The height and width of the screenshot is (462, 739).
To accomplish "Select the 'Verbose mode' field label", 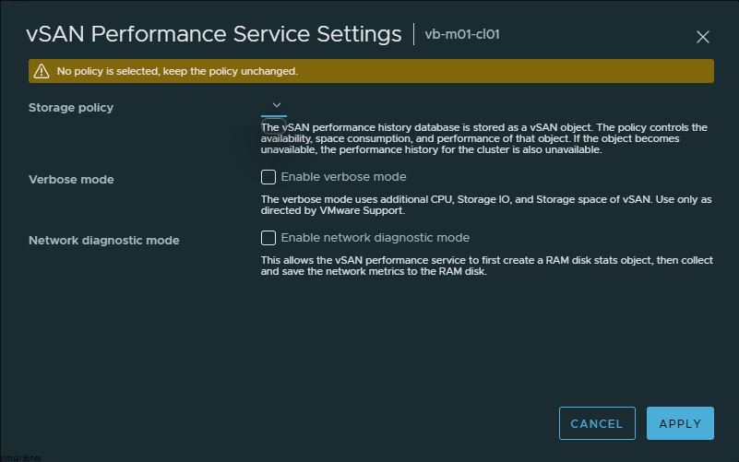I will (x=71, y=180).
